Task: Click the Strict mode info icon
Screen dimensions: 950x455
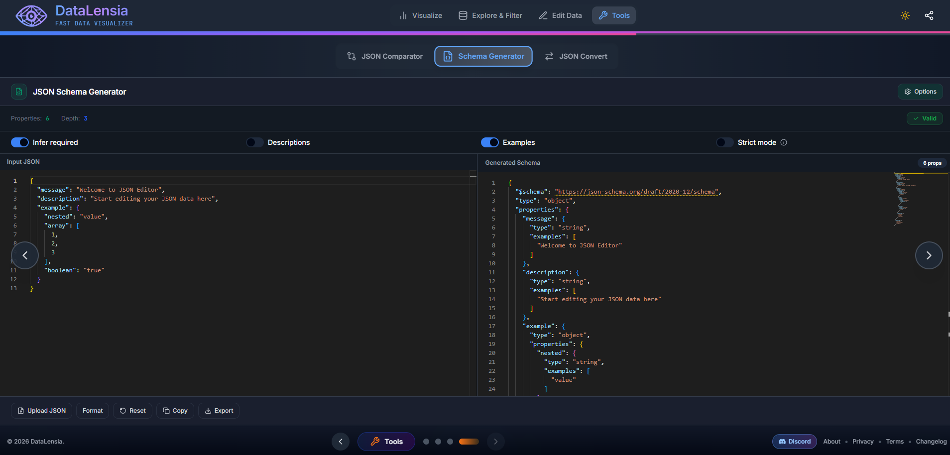Action: (x=784, y=142)
